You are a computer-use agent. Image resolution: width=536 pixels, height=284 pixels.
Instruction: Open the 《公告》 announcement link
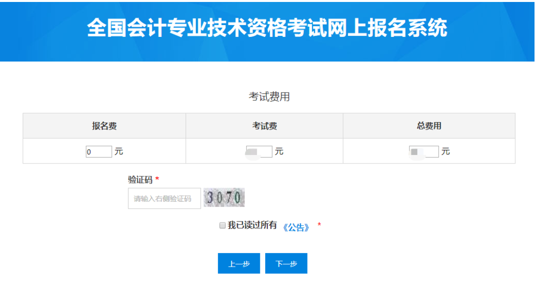tap(297, 227)
